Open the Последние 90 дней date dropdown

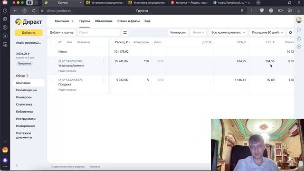pyautogui.click(x=267, y=33)
